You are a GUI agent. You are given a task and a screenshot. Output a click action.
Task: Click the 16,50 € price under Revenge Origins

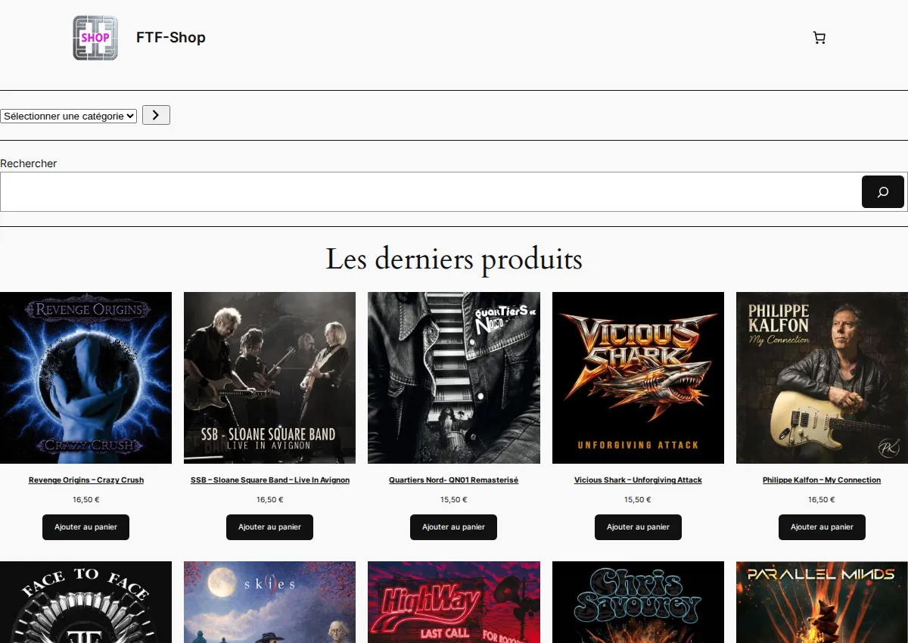(x=86, y=500)
